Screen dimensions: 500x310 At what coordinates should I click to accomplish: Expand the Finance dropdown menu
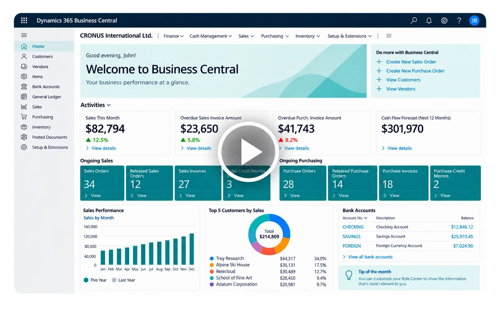pos(173,36)
